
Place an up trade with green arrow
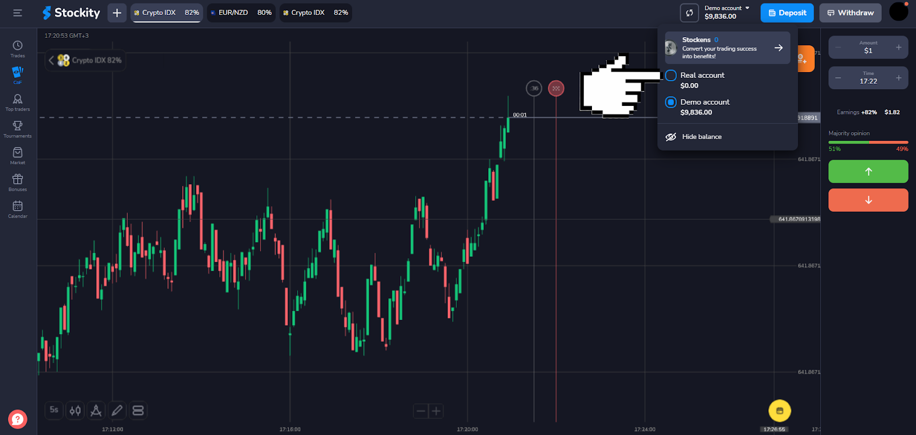click(868, 172)
